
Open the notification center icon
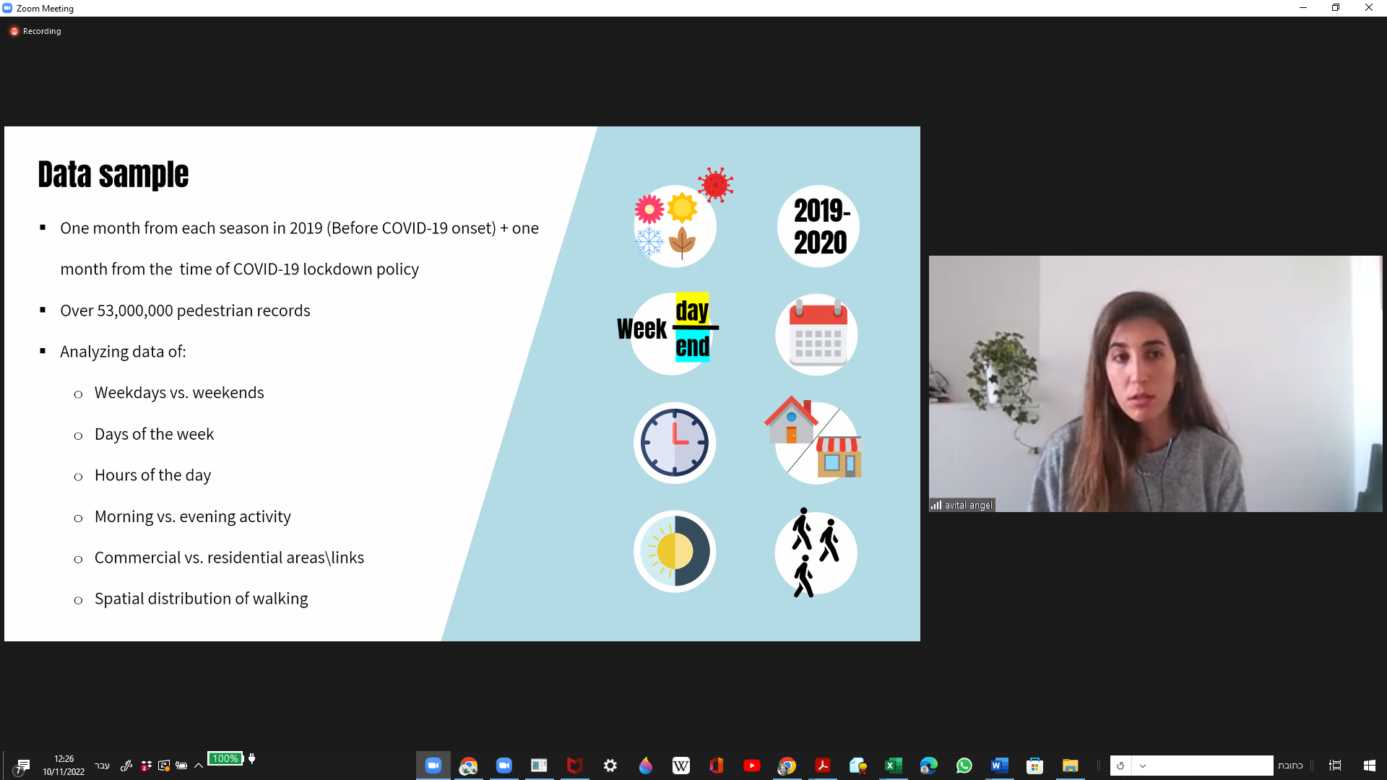tap(23, 766)
